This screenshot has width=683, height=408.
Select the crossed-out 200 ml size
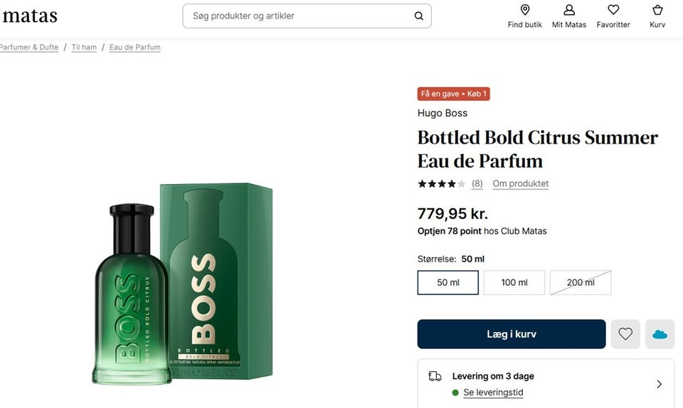pos(580,282)
